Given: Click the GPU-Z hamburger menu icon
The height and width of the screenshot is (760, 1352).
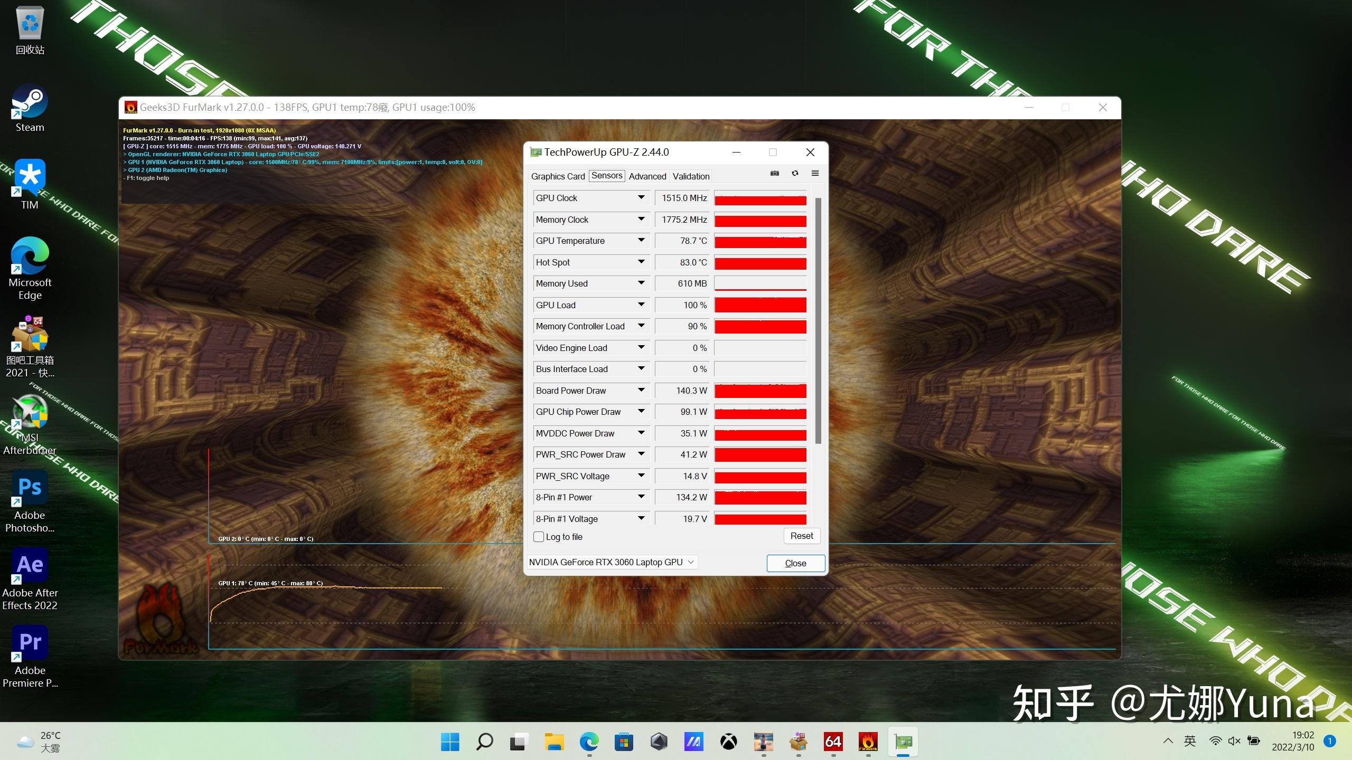Looking at the screenshot, I should (x=814, y=174).
